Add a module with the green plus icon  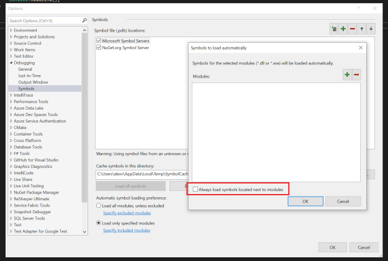347,75
